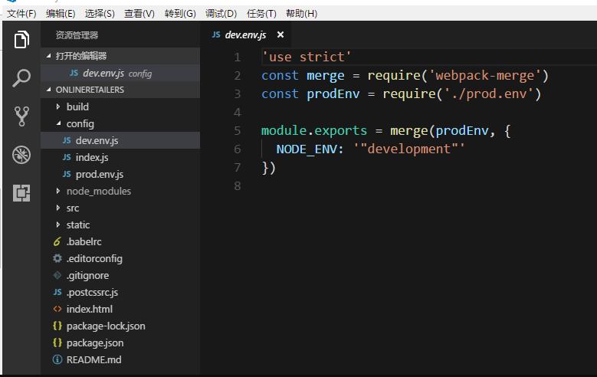The image size is (597, 377).
Task: Click braces icon beside package.json
Action: [57, 343]
